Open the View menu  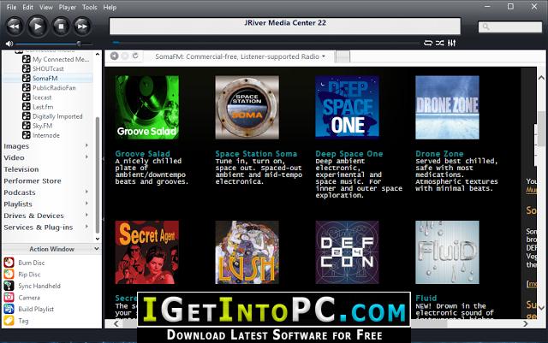45,7
